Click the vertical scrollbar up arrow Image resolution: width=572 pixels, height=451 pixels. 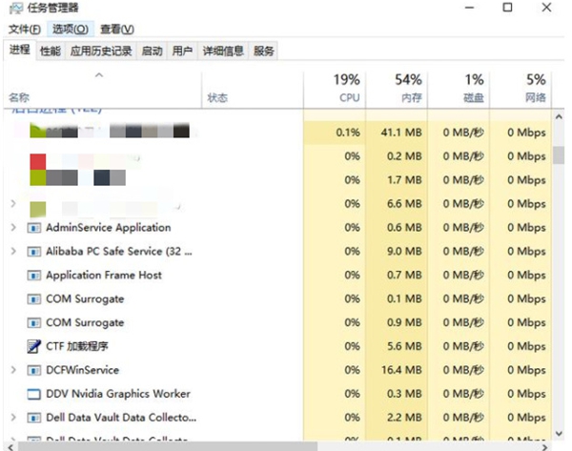pos(559,116)
